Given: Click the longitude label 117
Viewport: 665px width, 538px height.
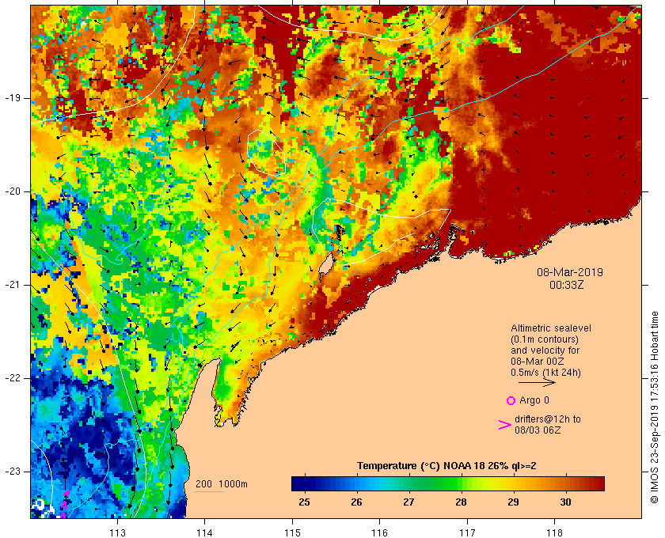Looking at the screenshot, I should [x=467, y=532].
